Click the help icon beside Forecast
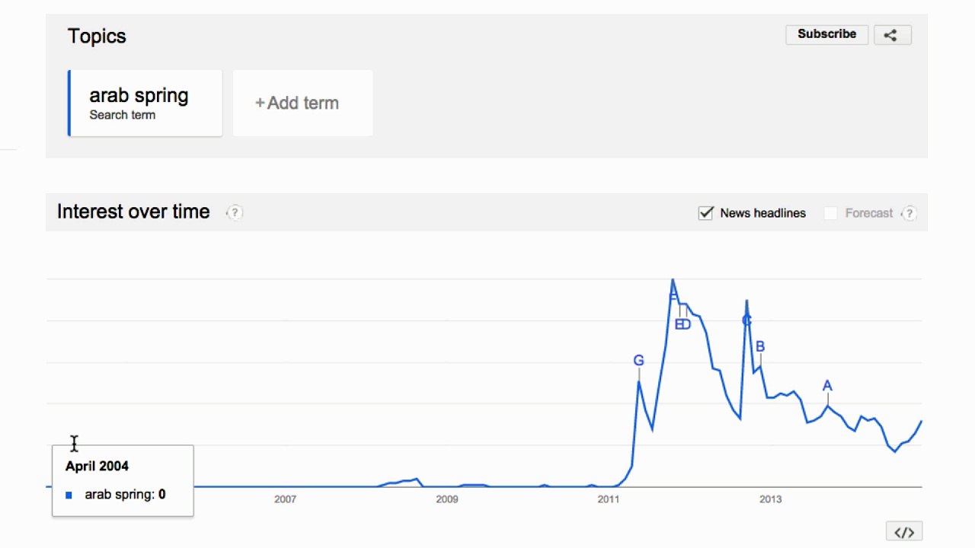The height and width of the screenshot is (548, 975). (x=909, y=214)
